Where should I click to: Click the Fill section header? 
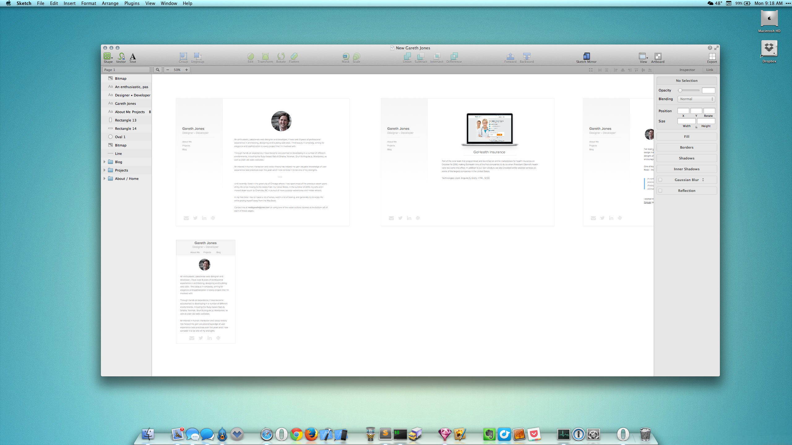pyautogui.click(x=687, y=137)
